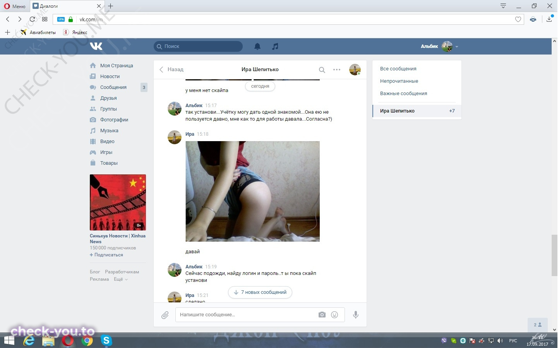The height and width of the screenshot is (348, 559).
Task: Open Opera tab menu icon at top right
Action: (503, 6)
